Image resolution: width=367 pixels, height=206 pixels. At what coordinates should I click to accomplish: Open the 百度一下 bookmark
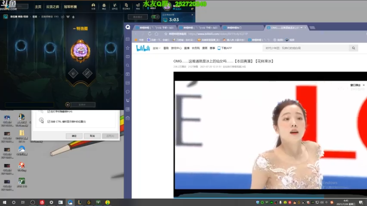click(158, 40)
